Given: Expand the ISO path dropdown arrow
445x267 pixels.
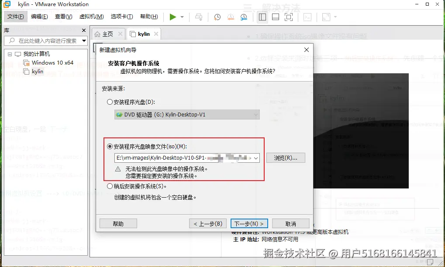Looking at the screenshot, I should [x=256, y=158].
